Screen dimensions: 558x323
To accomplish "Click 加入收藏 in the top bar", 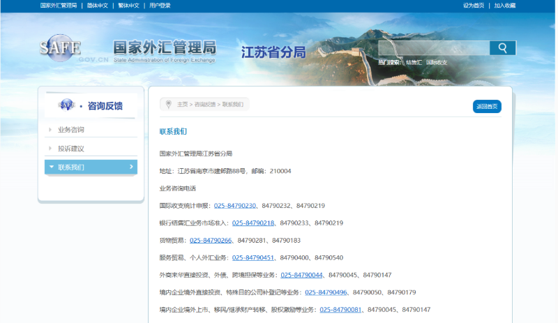I will pos(505,6).
